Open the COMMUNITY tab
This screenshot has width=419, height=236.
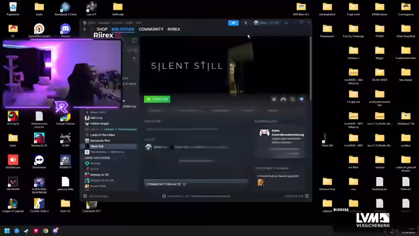coord(151,29)
